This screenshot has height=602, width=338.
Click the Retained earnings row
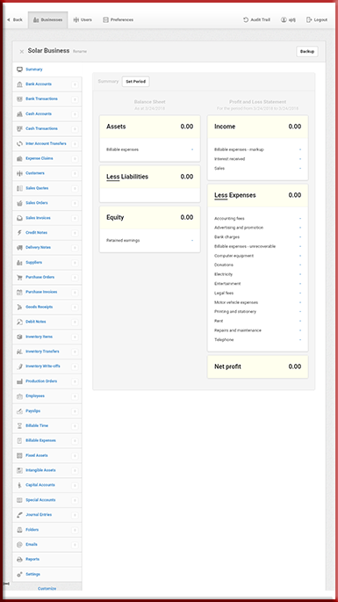[149, 240]
